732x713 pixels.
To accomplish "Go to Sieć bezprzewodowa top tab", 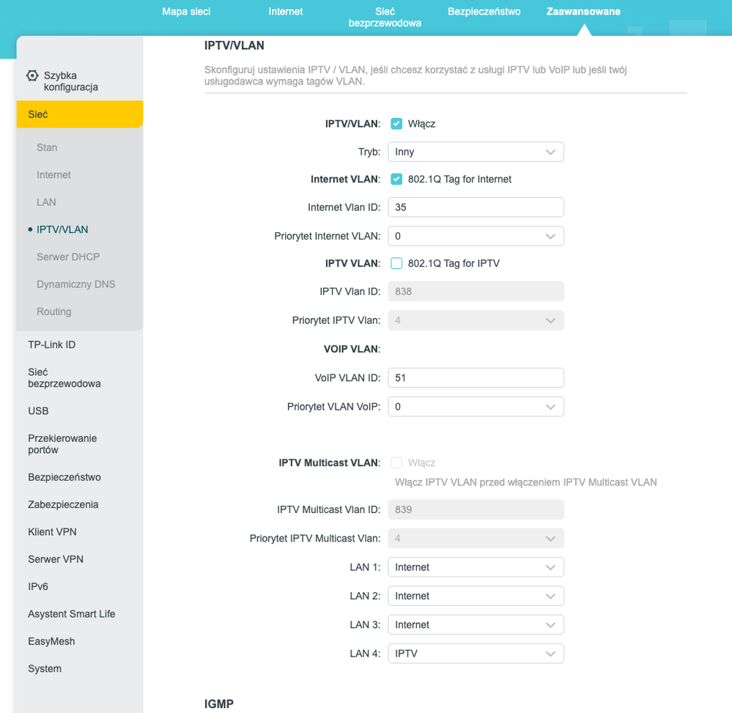I will pos(385,18).
